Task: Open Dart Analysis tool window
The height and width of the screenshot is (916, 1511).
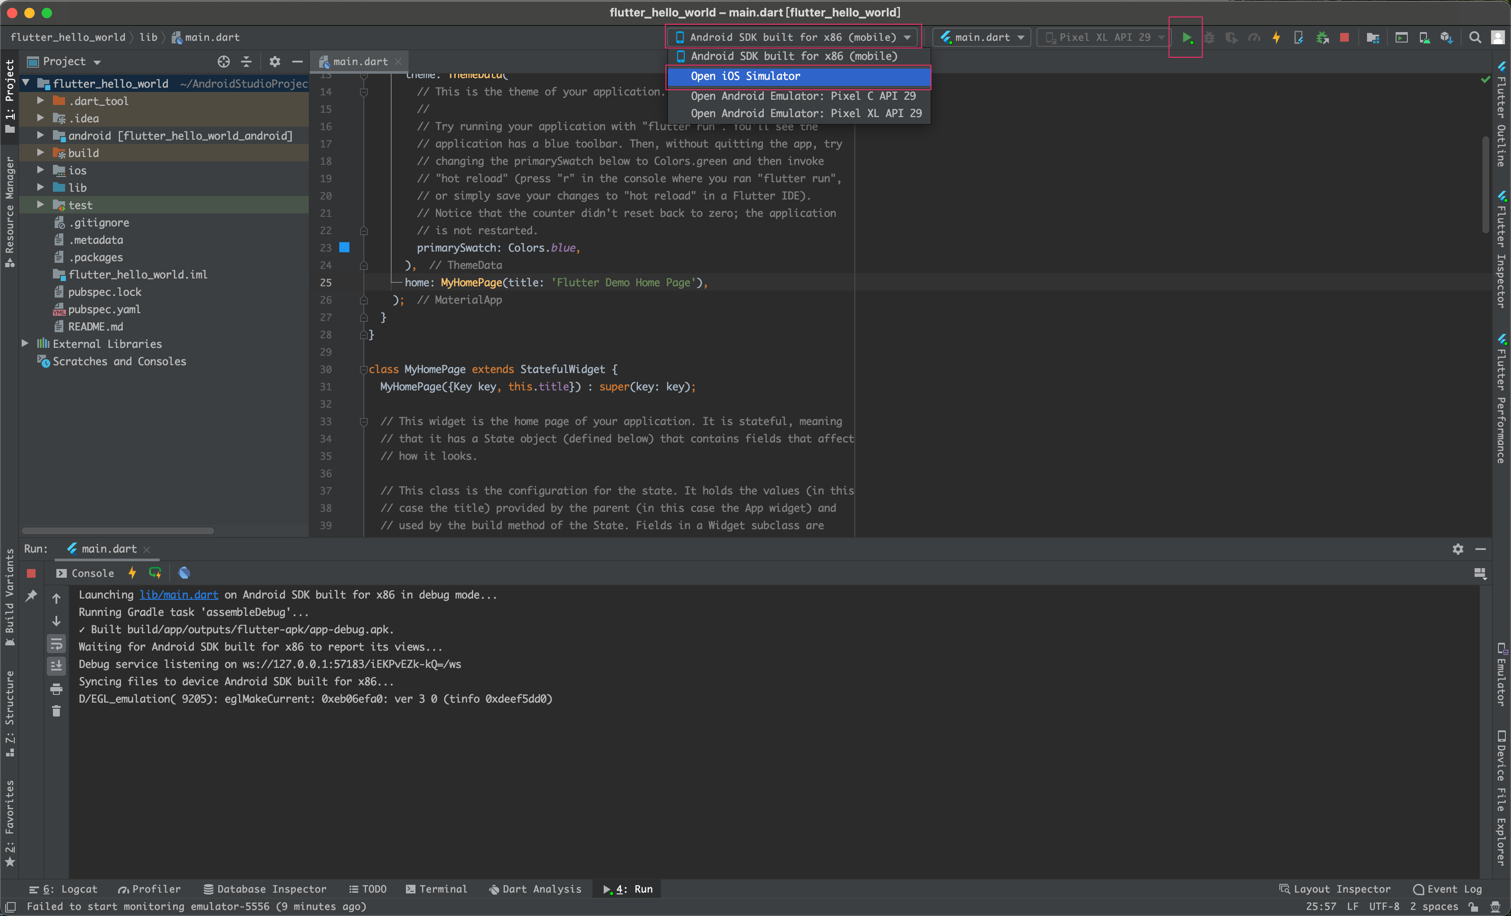Action: (535, 889)
